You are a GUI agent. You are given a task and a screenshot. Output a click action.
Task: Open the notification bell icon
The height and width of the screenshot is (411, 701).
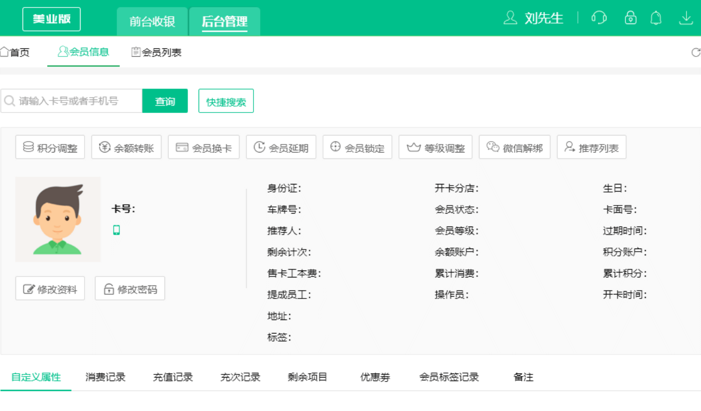[x=656, y=17]
